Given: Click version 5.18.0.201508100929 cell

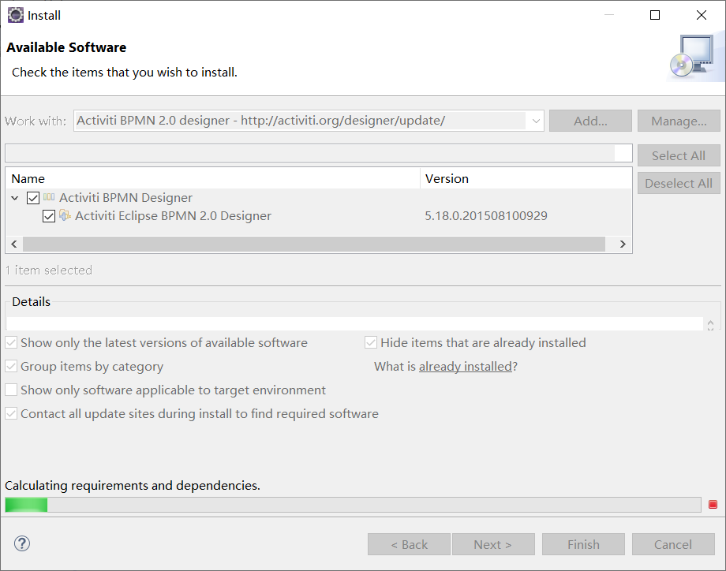Looking at the screenshot, I should (486, 216).
